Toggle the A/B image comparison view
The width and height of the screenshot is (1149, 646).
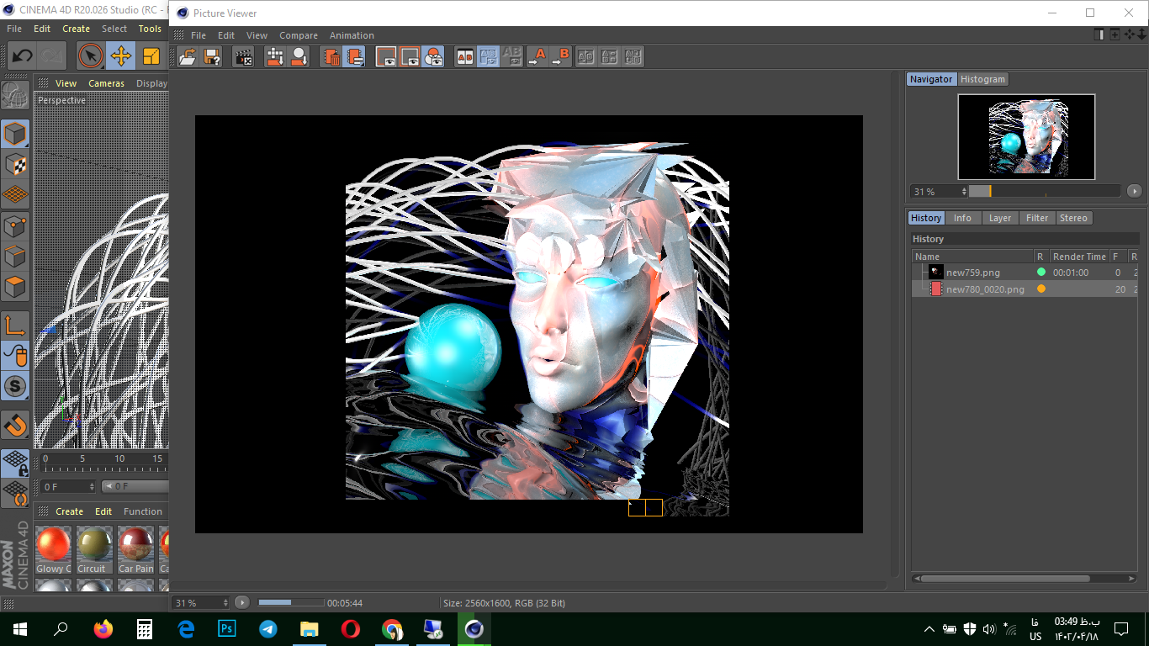(x=464, y=56)
